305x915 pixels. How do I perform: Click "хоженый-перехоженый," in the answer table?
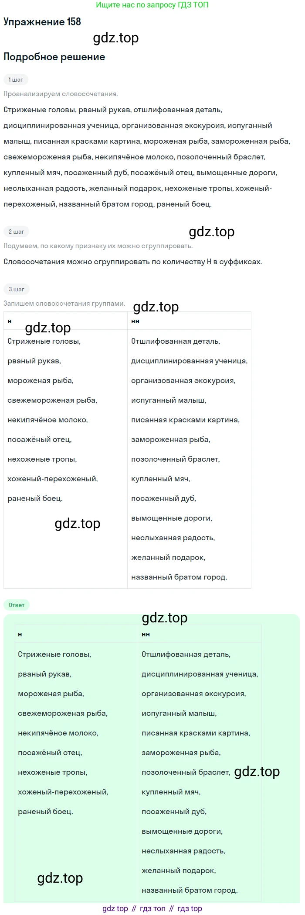tap(63, 792)
